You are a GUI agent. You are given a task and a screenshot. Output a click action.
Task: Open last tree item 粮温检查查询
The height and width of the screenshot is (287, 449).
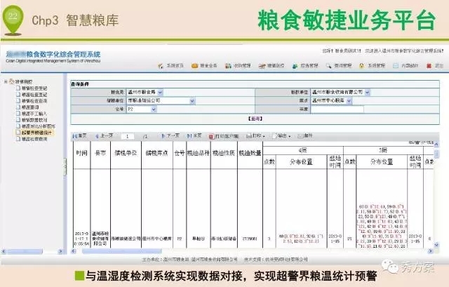click(x=32, y=139)
